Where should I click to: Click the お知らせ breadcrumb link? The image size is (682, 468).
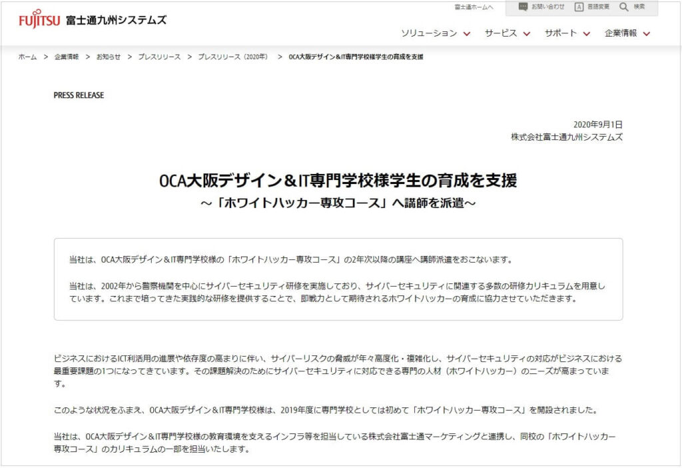[109, 57]
